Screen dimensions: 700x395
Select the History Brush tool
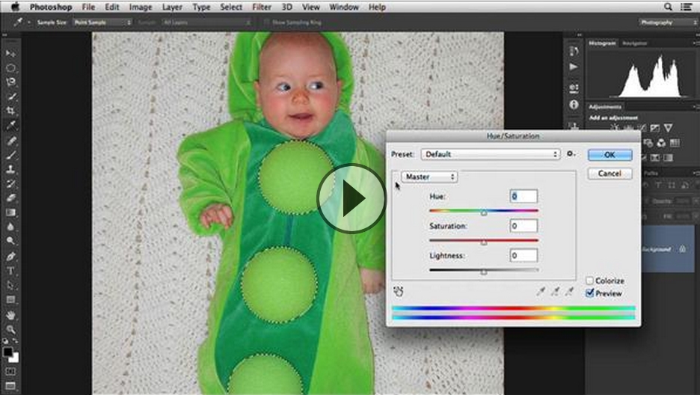click(x=10, y=184)
